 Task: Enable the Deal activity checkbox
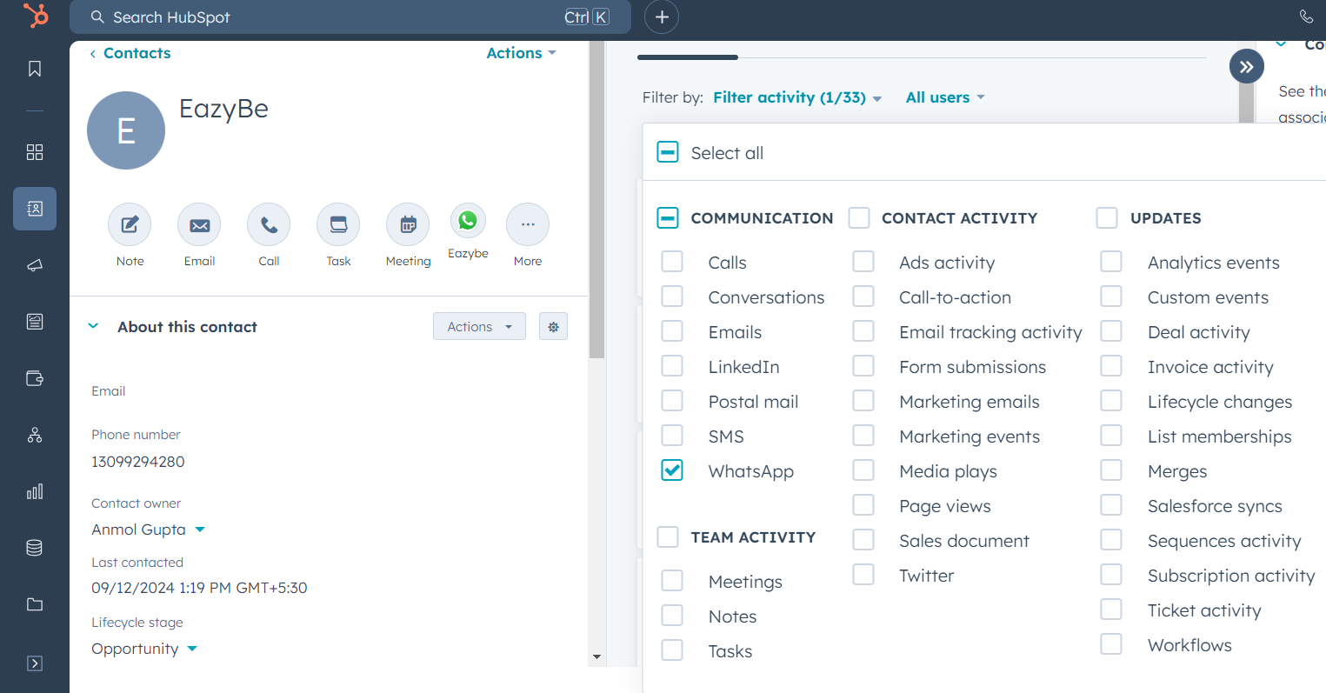pos(1111,331)
